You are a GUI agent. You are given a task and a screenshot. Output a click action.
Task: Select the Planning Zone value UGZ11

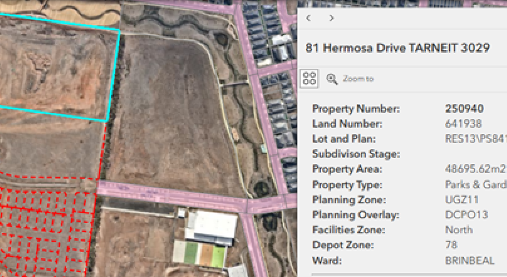click(462, 199)
